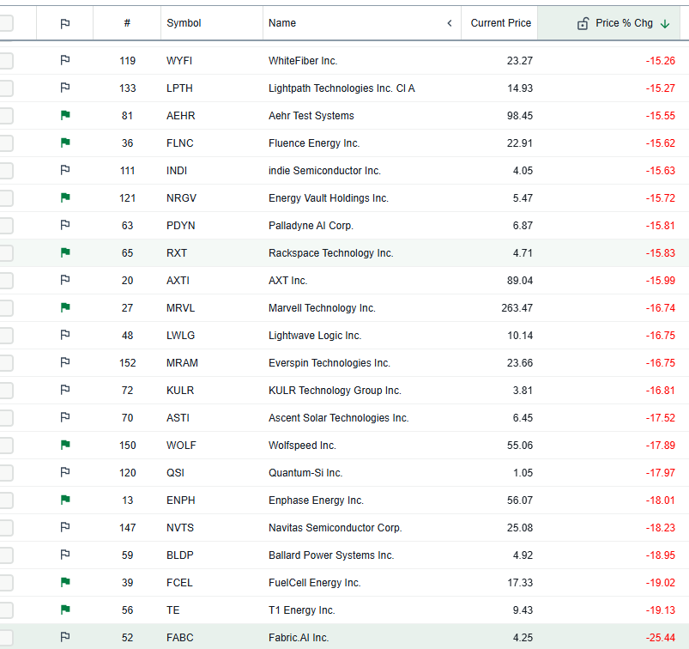Toggle the flag for LPTH row

(65, 88)
